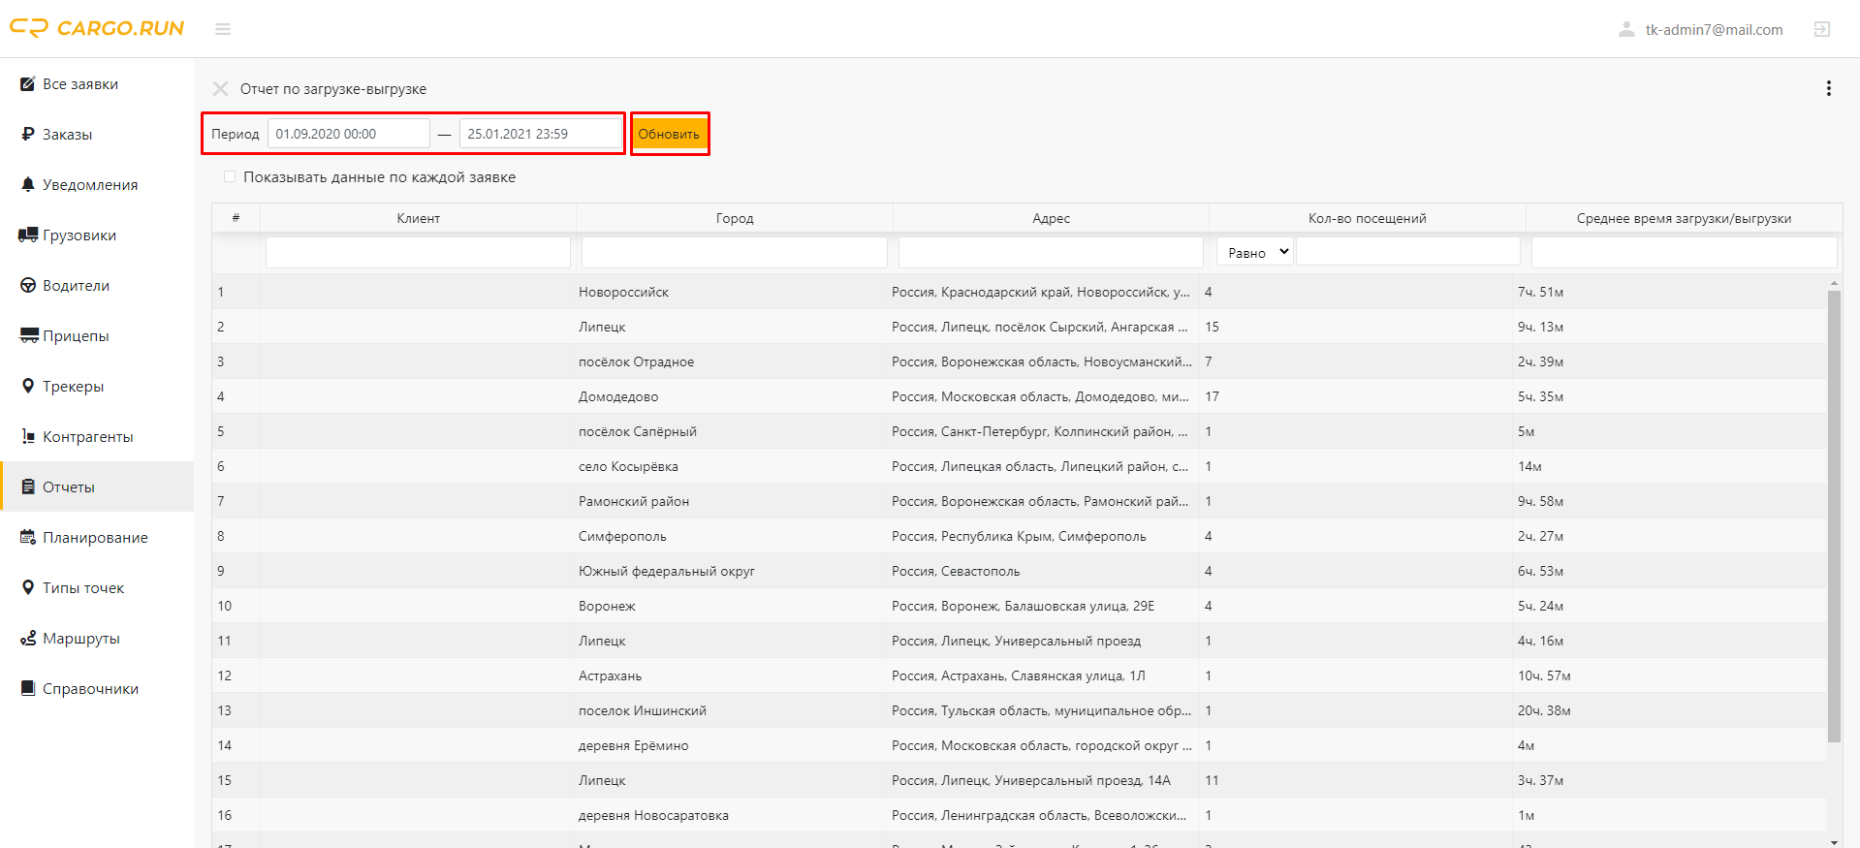Click the Город column filter field
This screenshot has width=1860, height=848.
point(735,252)
